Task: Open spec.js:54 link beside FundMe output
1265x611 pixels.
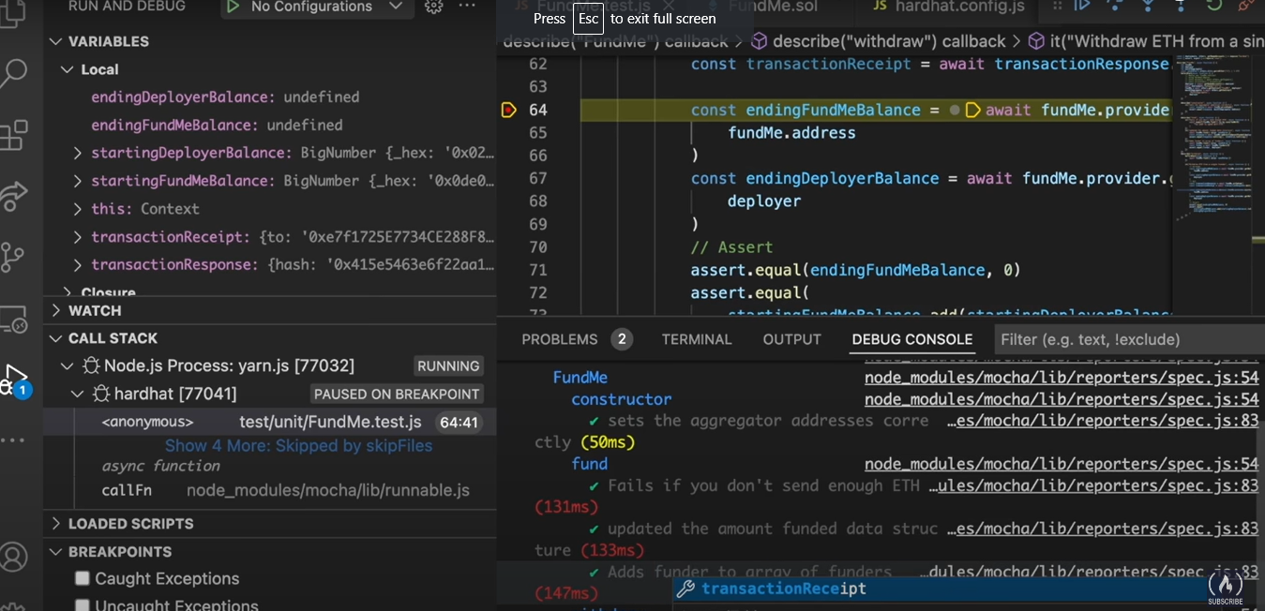Action: pos(1062,378)
